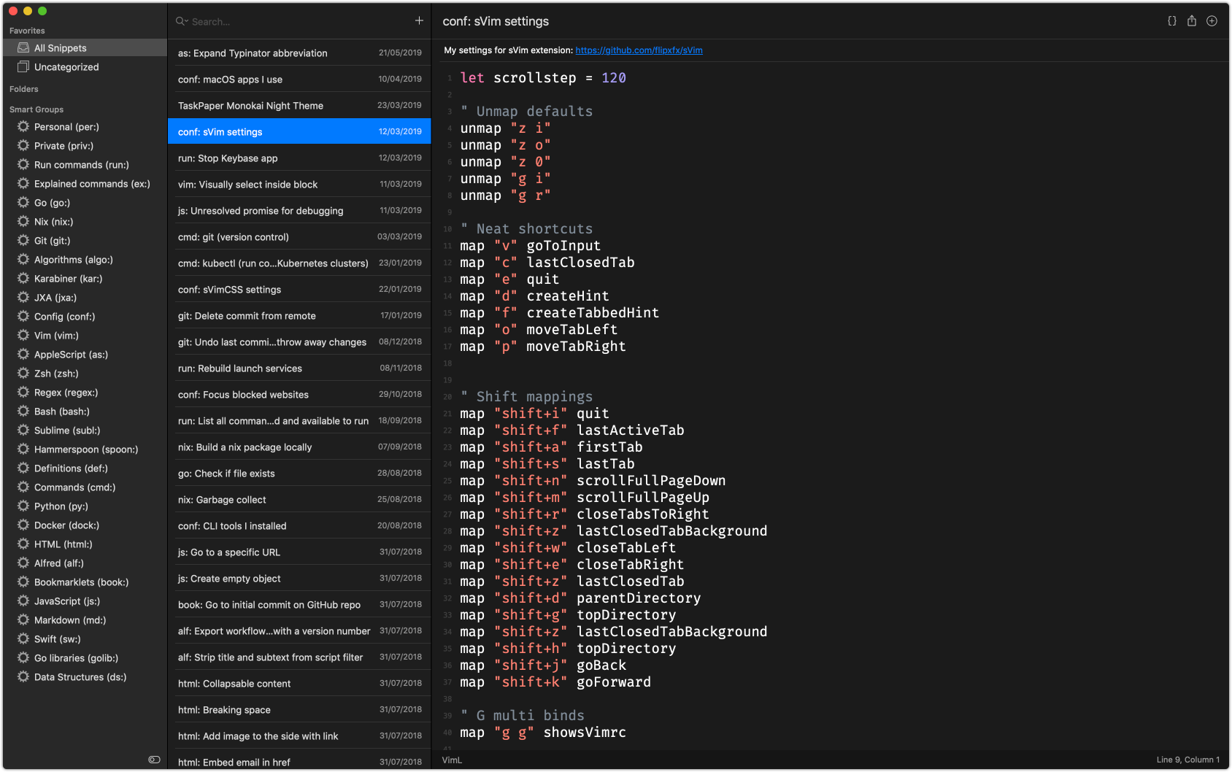The image size is (1232, 772).
Task: Open snippet 'vim: Visually select inside block'
Action: pos(299,185)
